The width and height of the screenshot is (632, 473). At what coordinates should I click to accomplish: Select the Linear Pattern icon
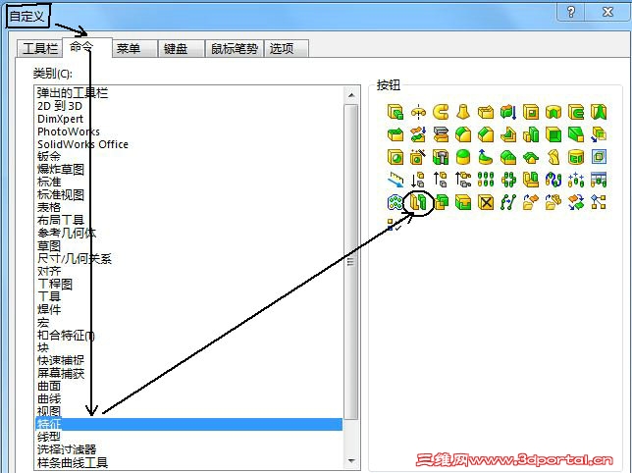click(x=486, y=180)
